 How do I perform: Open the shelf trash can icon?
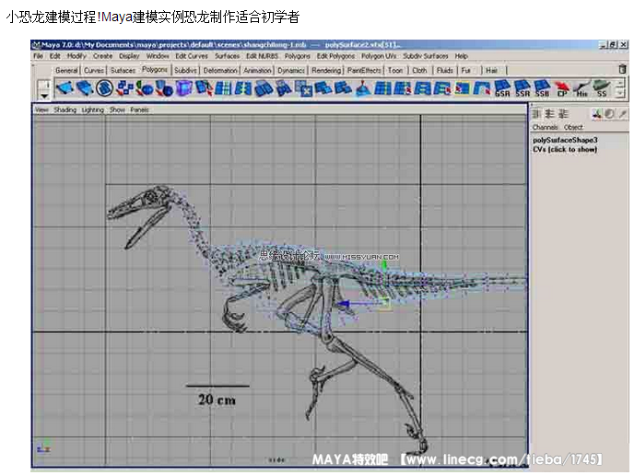(622, 69)
